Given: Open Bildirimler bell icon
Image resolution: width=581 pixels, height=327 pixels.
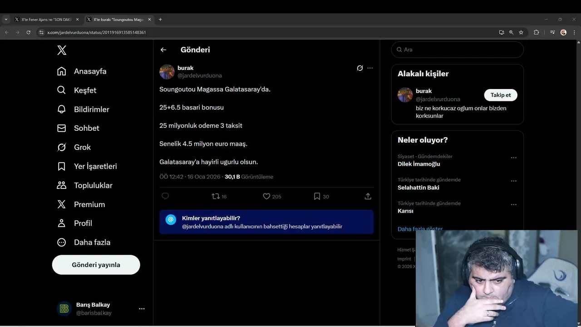Looking at the screenshot, I should pos(62,109).
